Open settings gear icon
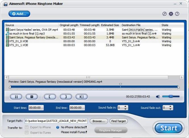This screenshot has width=189, height=138. 171,14
